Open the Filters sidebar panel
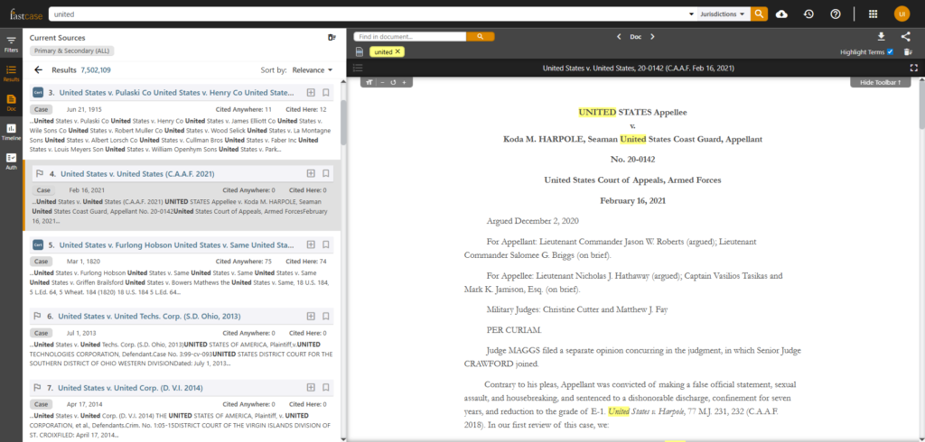 [12, 43]
